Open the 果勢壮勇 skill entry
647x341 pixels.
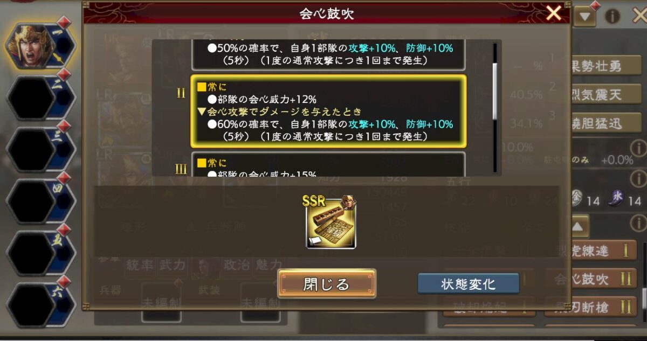tap(598, 66)
